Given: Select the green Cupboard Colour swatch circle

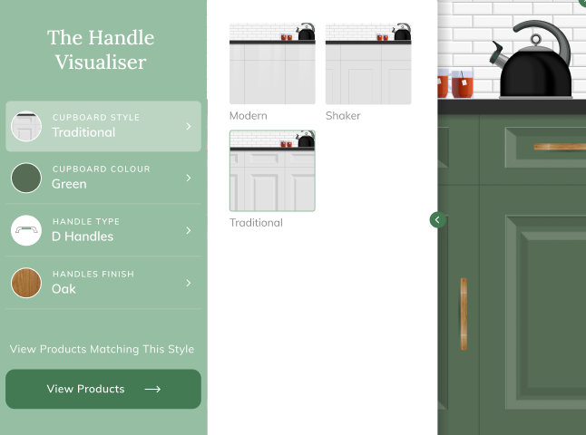Looking at the screenshot, I should click(x=26, y=178).
